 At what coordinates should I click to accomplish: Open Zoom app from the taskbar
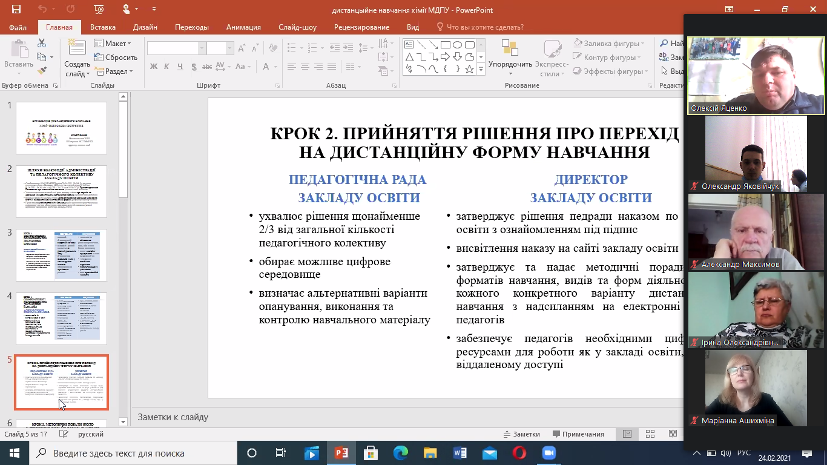[549, 453]
